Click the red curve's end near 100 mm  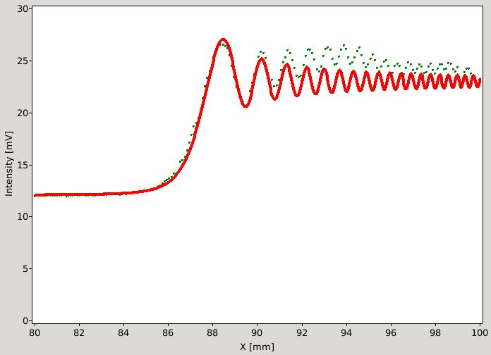tap(480, 82)
